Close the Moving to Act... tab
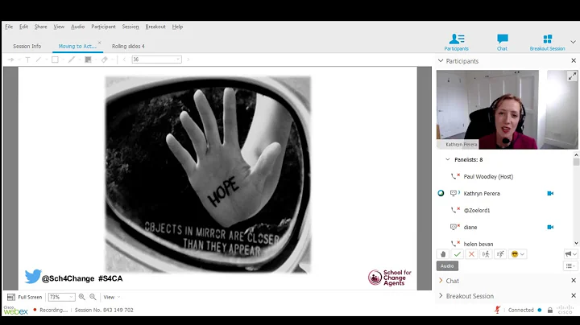Image resolution: width=580 pixels, height=325 pixels. (100, 43)
